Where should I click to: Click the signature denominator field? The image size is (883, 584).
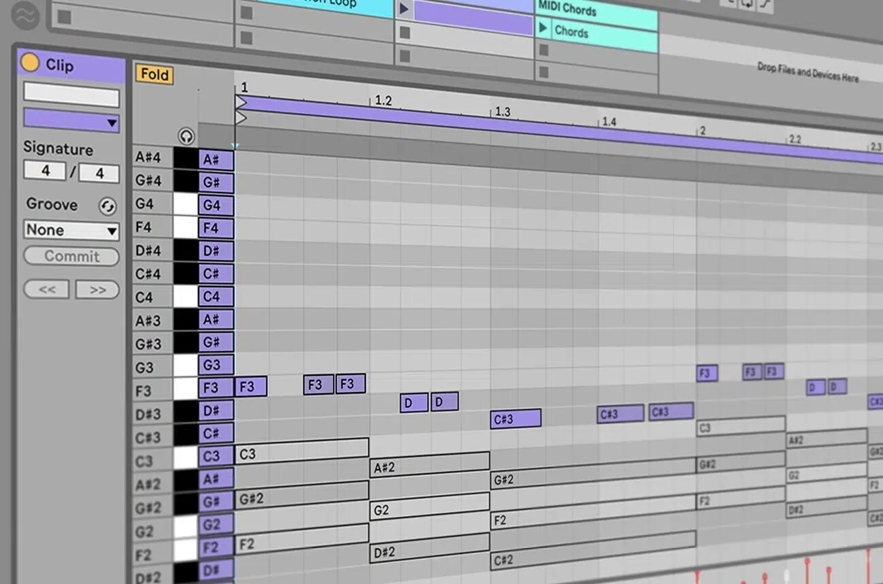point(99,173)
